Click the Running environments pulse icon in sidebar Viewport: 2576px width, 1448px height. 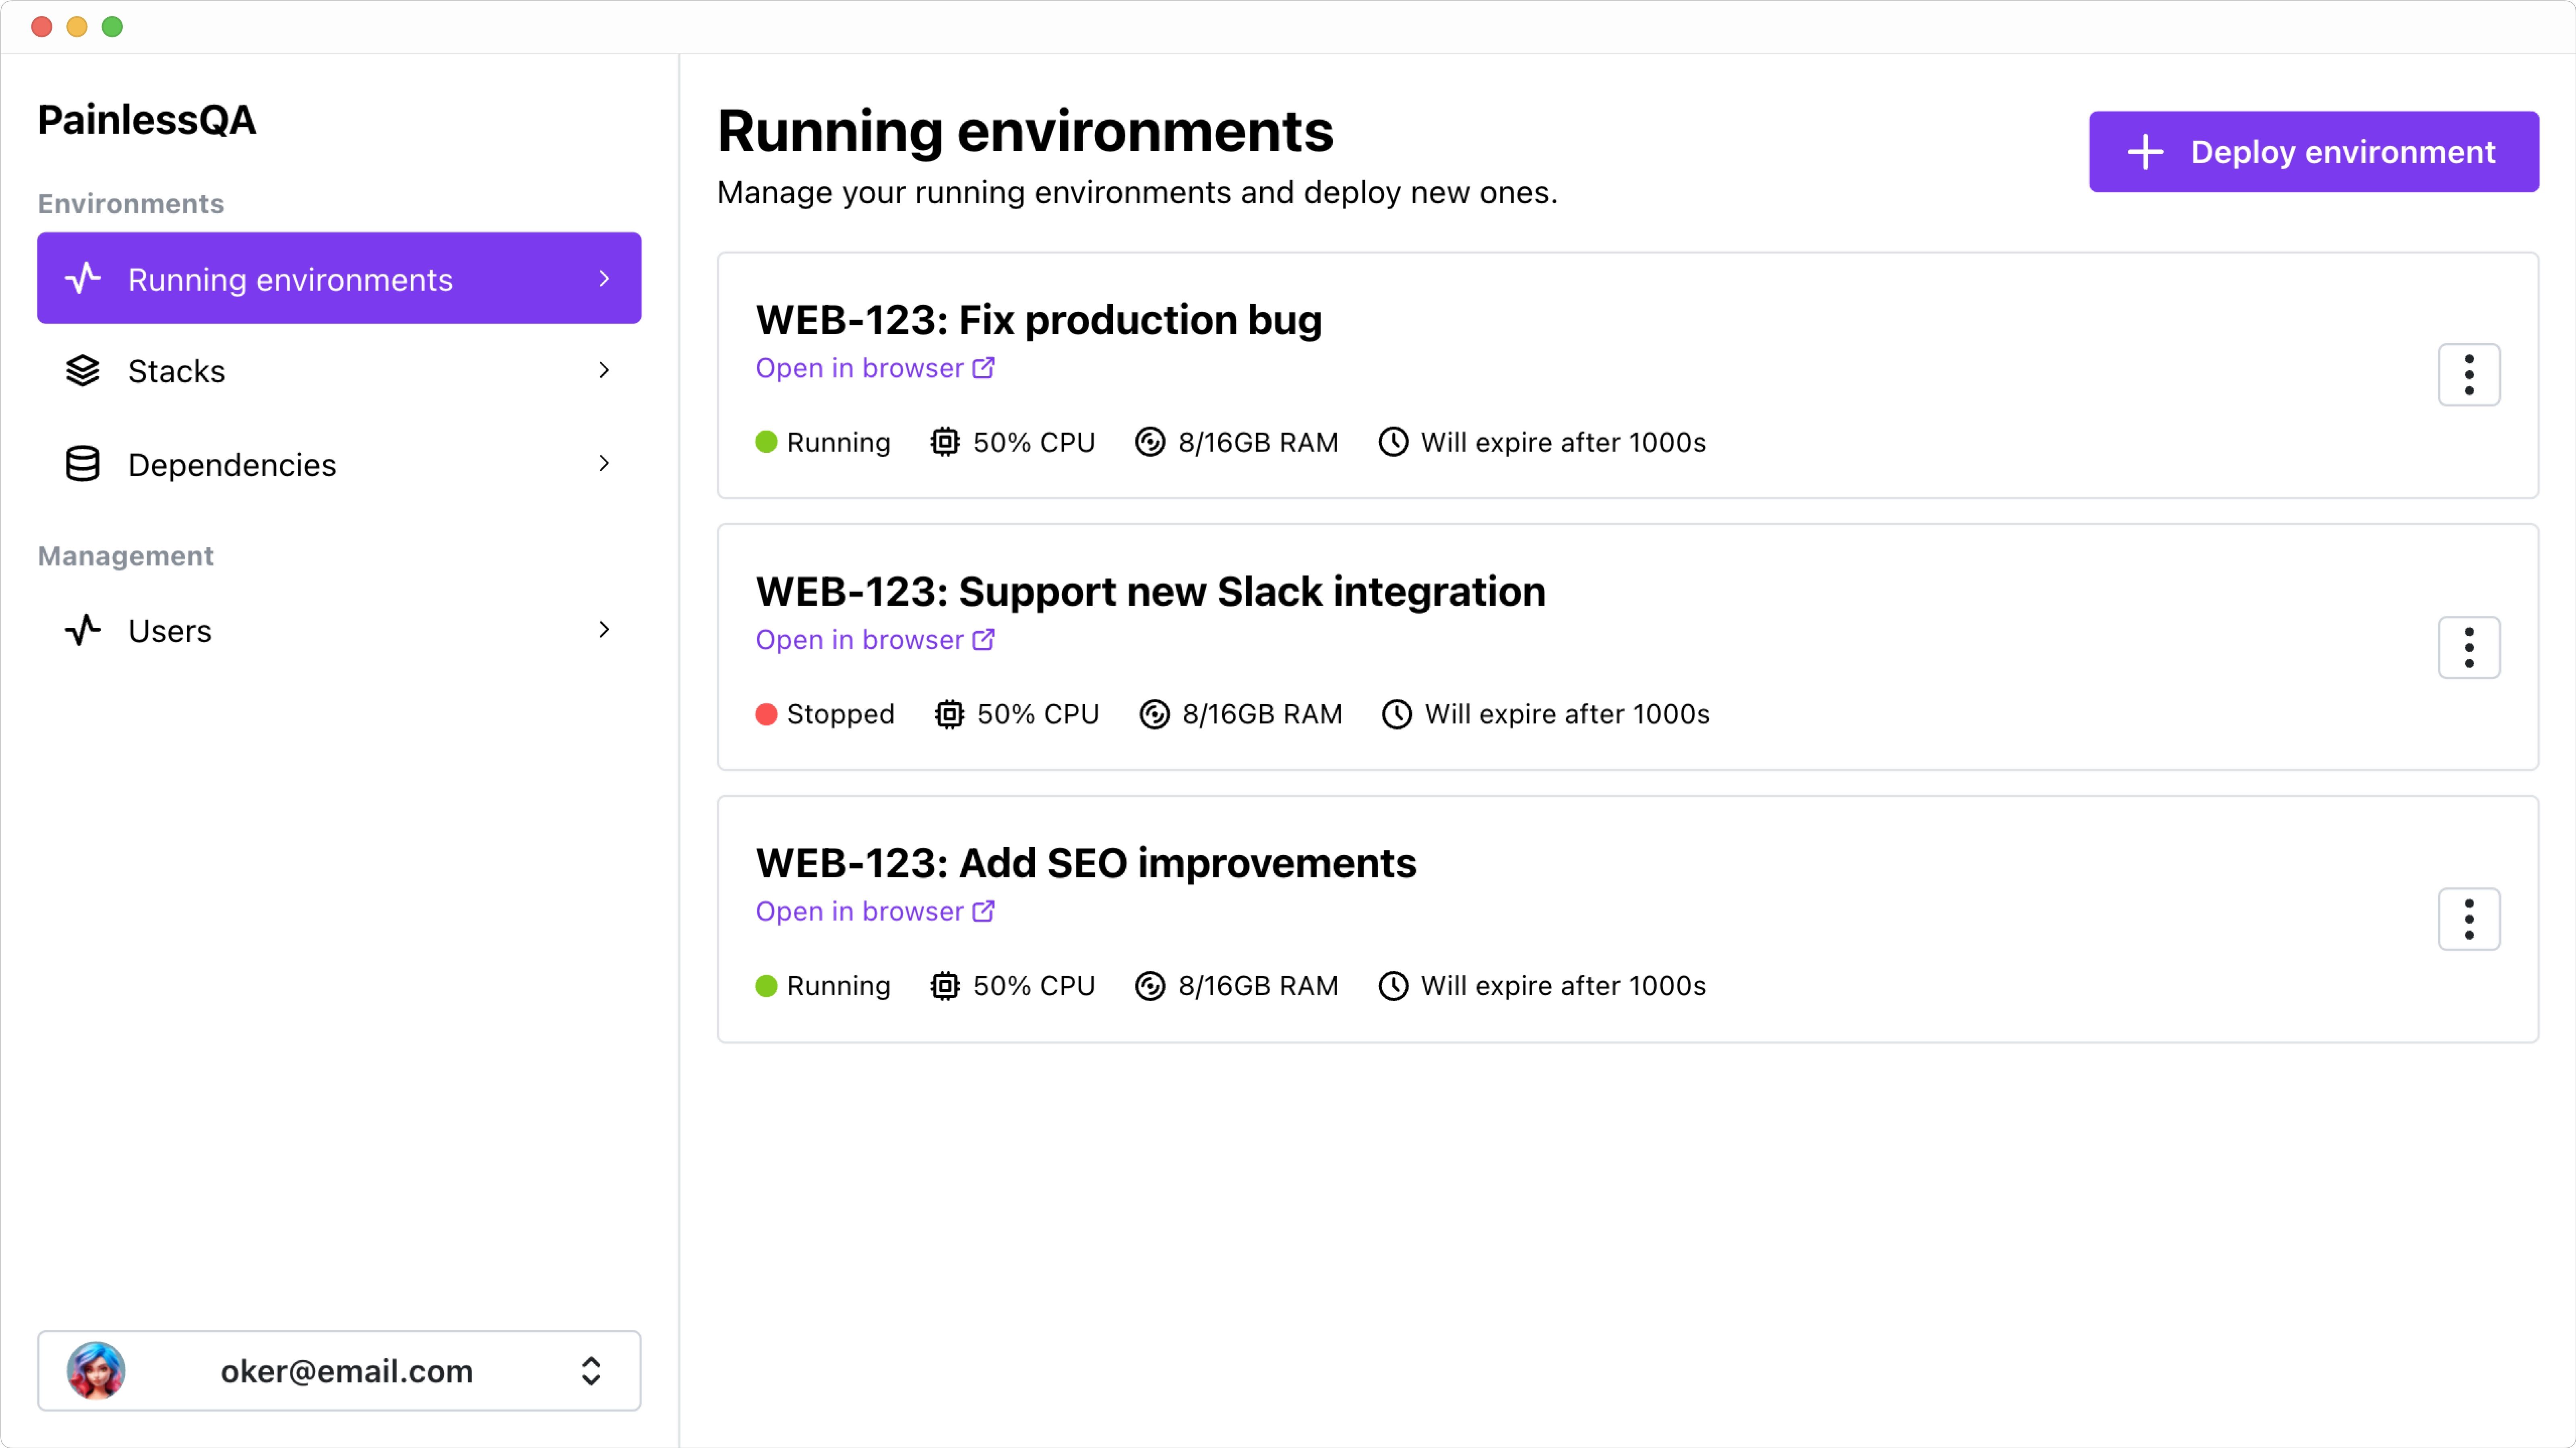click(83, 279)
